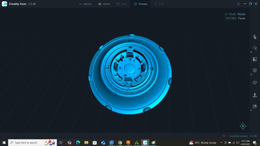Viewport: 260px width, 146px height.
Task: Open the Scan tab
Action: pos(122,4)
